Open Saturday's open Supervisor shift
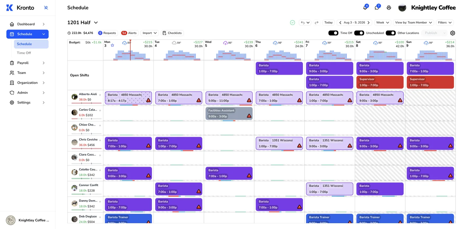This screenshot has height=229, width=466. pyautogui.click(x=380, y=82)
